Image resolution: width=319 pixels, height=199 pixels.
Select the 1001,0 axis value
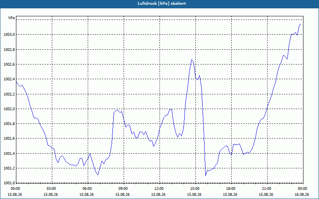(x=9, y=183)
